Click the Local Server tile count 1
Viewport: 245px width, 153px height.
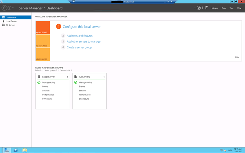coord(67,77)
